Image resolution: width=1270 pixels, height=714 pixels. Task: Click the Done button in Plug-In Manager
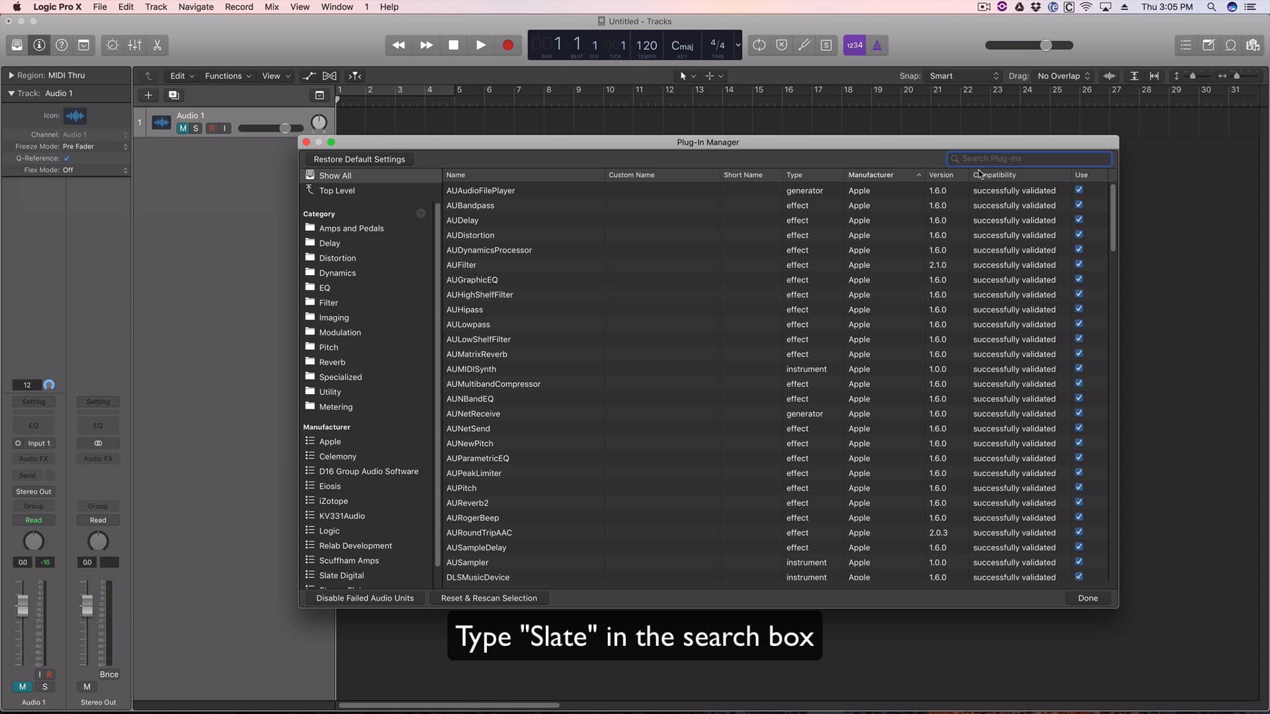(x=1087, y=598)
